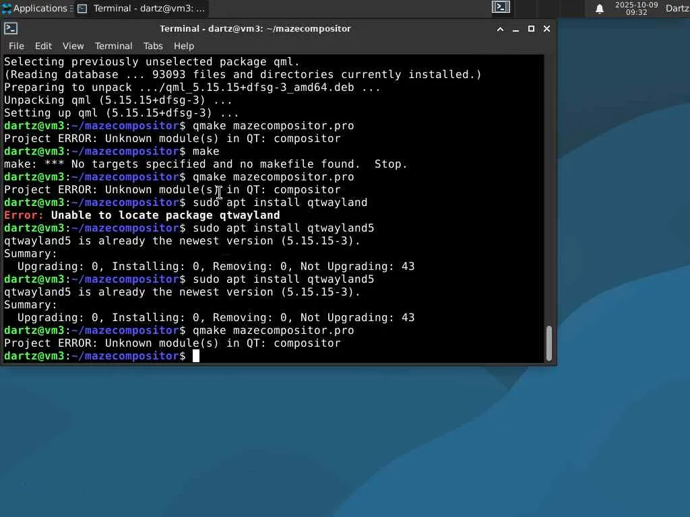Select the Terminal window button in taskbar

(141, 8)
